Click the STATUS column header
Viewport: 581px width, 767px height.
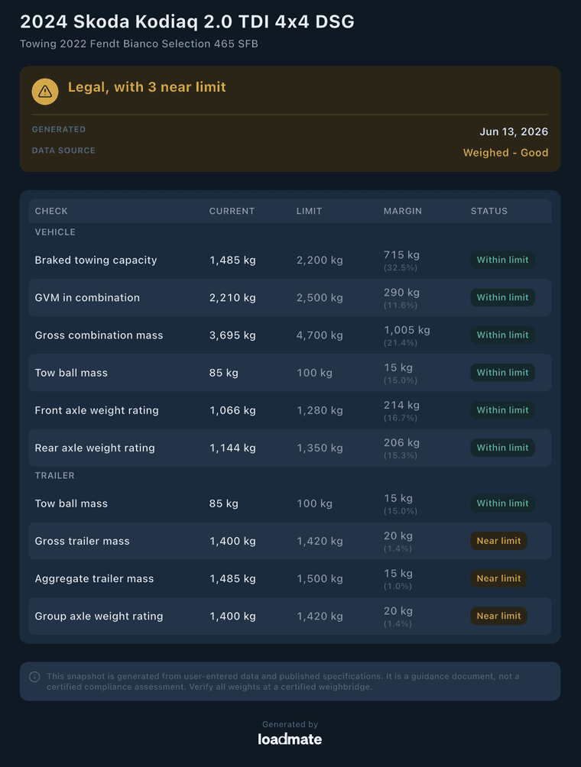(489, 212)
